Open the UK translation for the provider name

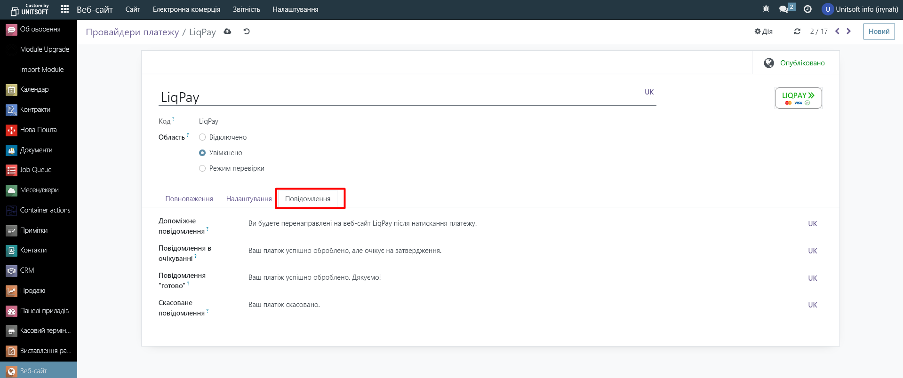(x=649, y=92)
